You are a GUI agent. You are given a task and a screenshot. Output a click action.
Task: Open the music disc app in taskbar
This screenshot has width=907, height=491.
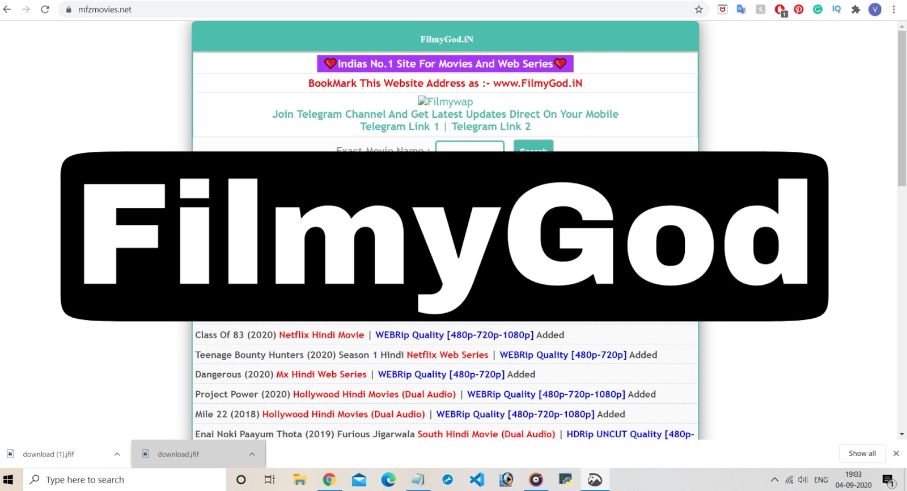pos(536,480)
